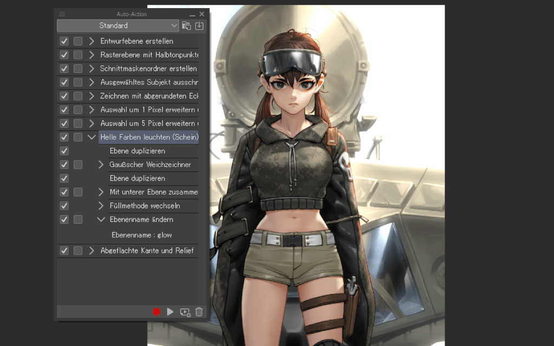
Task: Close the Auto-Action panel
Action: point(202,14)
